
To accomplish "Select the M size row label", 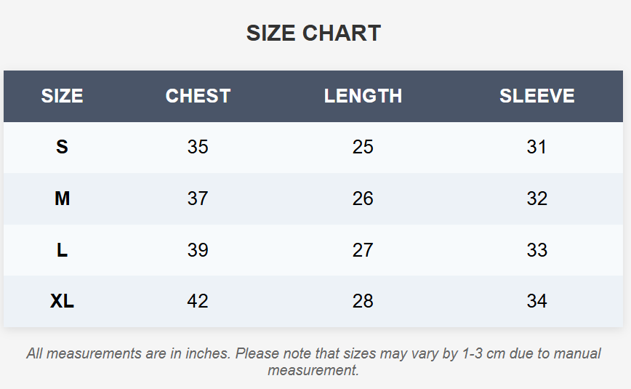I will coord(62,198).
